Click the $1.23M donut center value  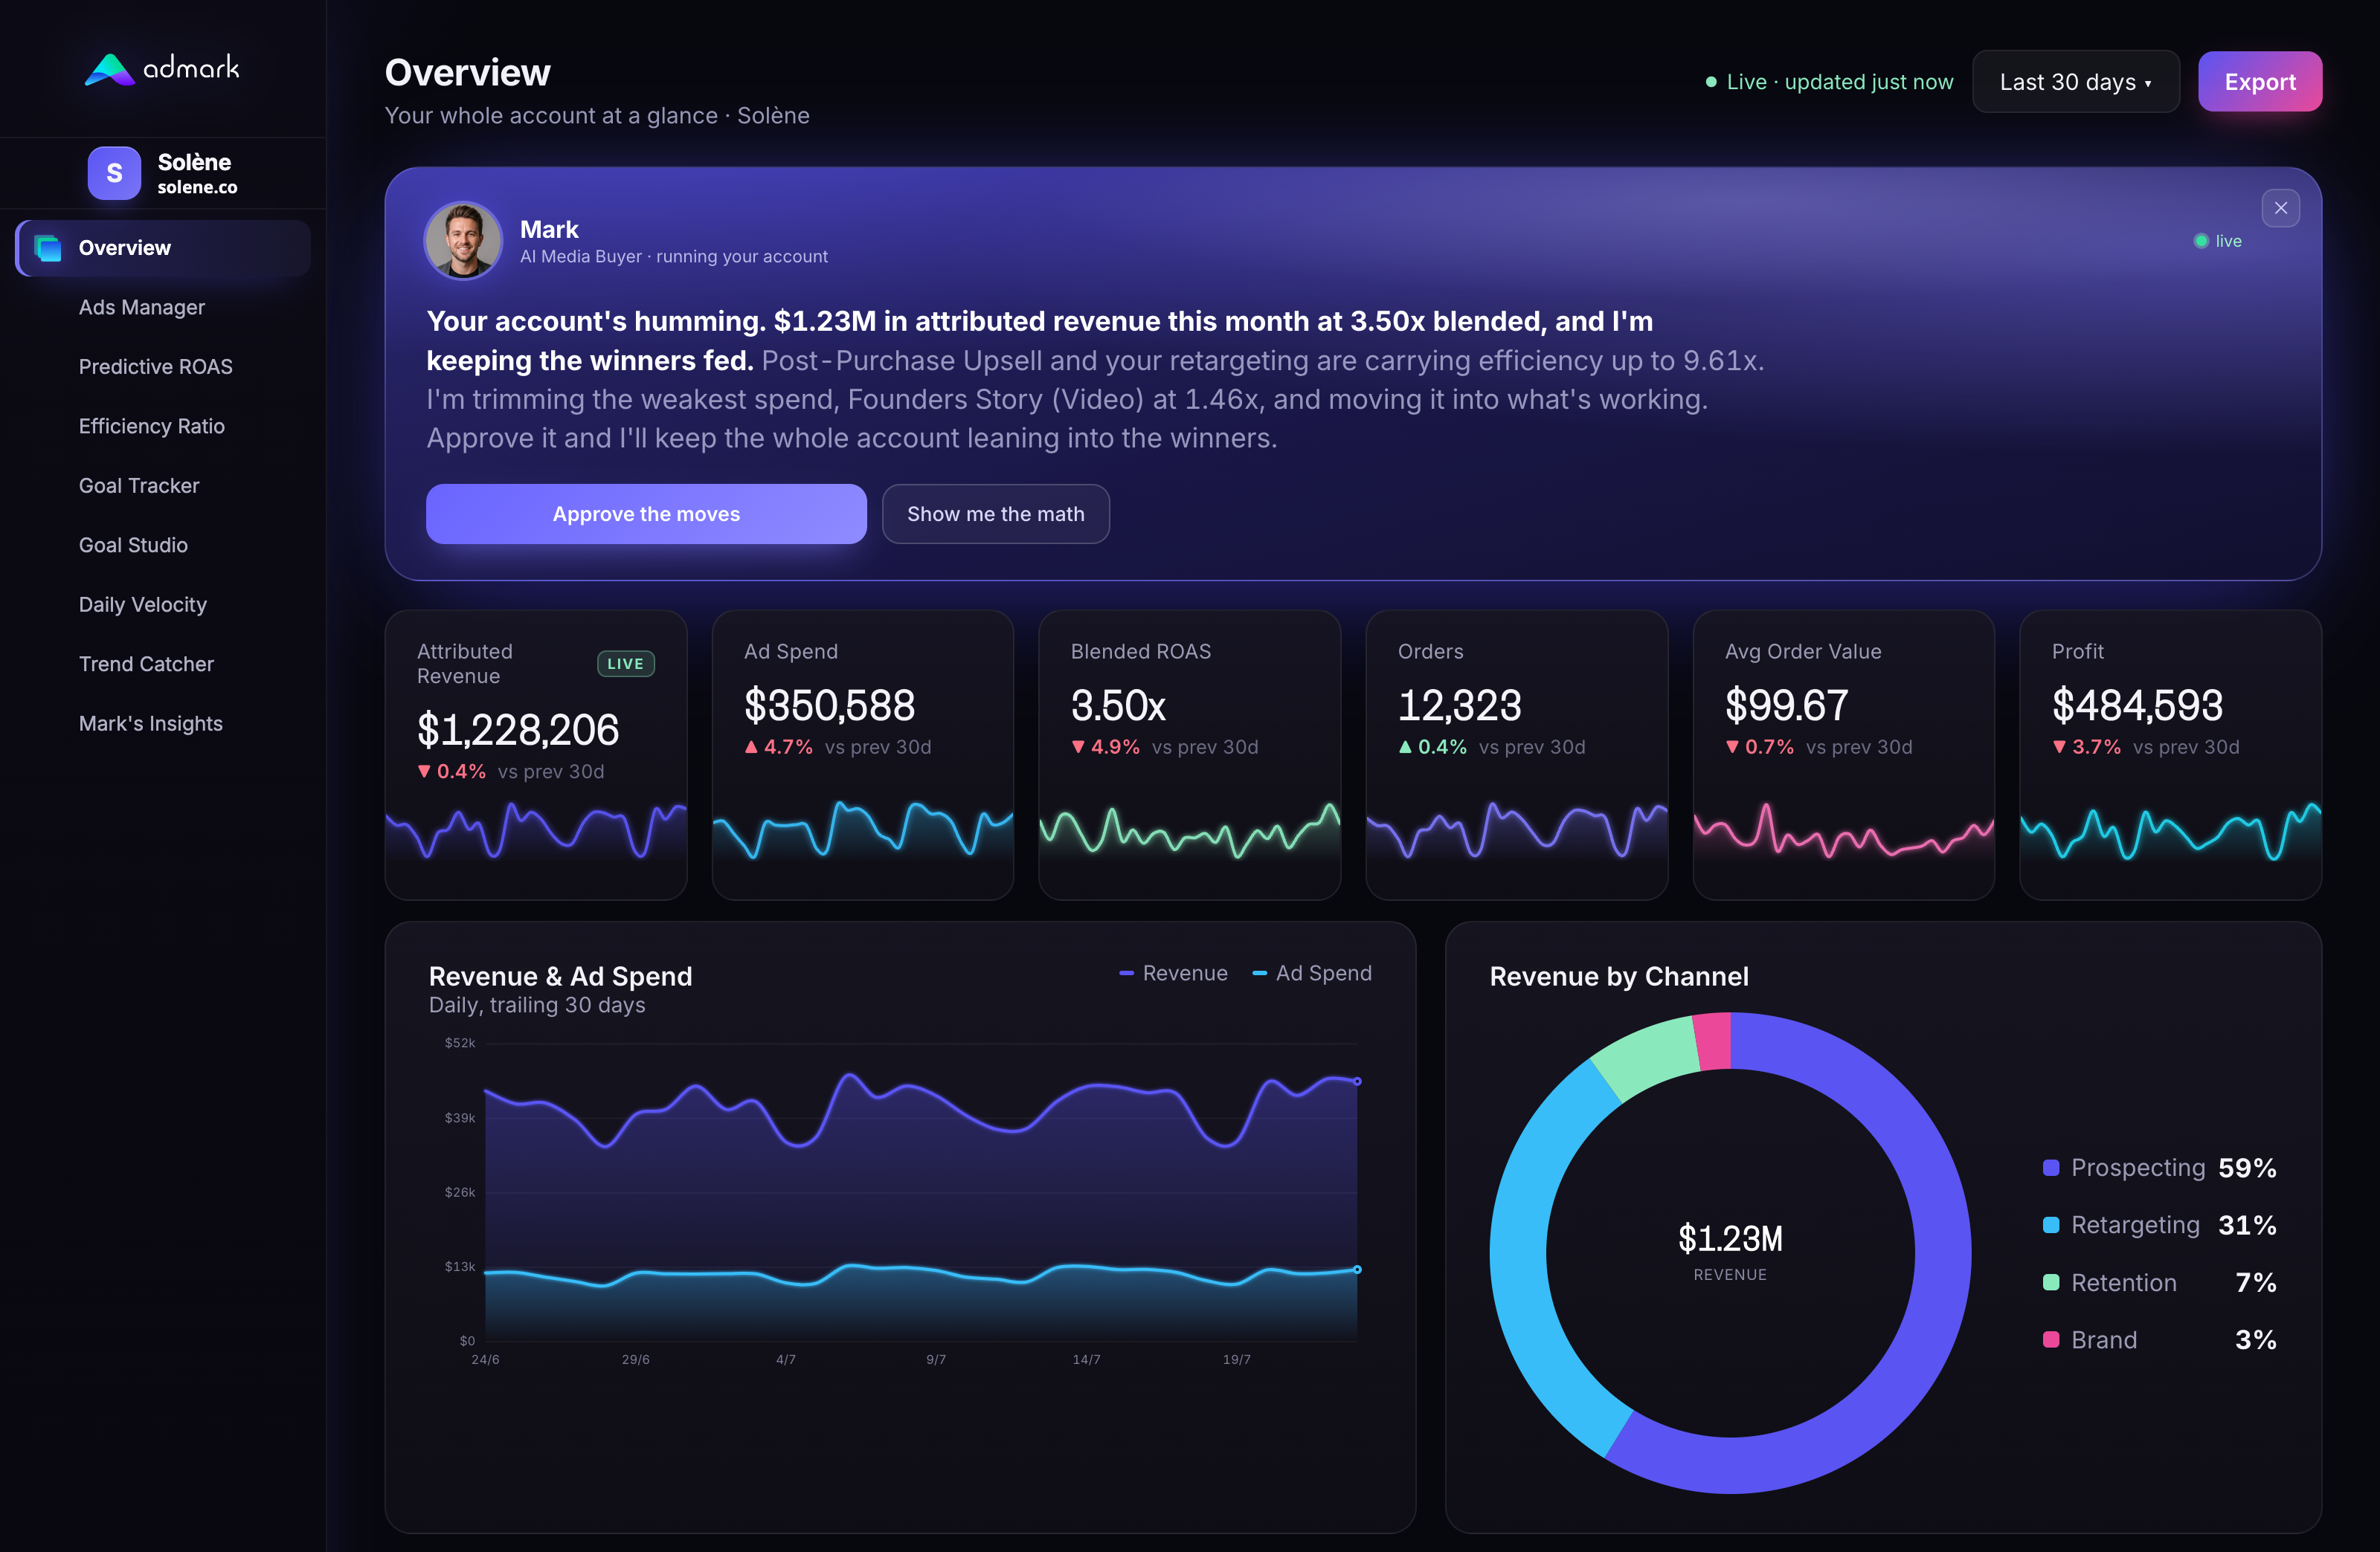tap(1730, 1239)
